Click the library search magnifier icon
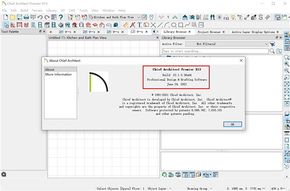290x191 pixels. [272, 51]
